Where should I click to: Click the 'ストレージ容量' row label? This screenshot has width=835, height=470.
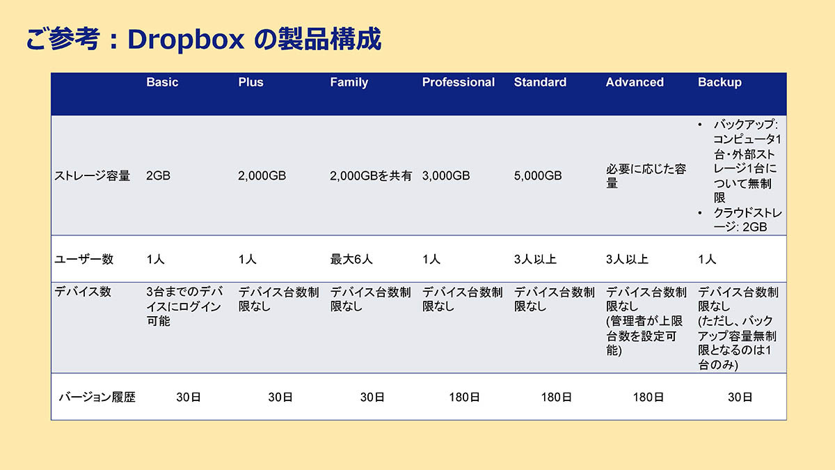click(93, 176)
